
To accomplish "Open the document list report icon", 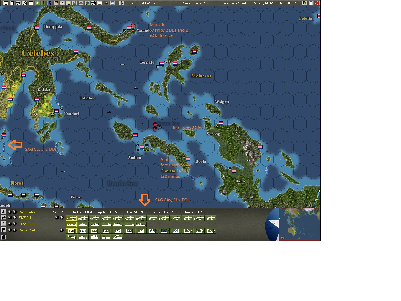I will (x=12, y=3).
